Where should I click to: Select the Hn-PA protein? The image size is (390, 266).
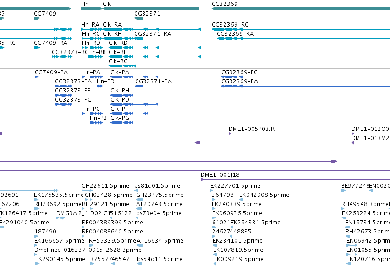(91, 72)
